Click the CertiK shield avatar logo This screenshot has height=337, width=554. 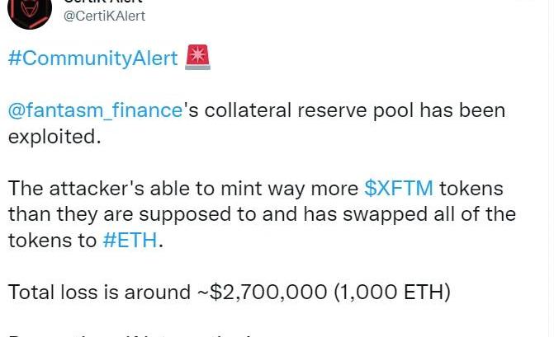28,8
